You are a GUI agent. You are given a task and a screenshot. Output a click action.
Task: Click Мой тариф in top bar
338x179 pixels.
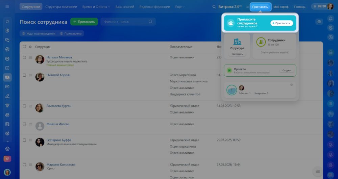[281, 7]
